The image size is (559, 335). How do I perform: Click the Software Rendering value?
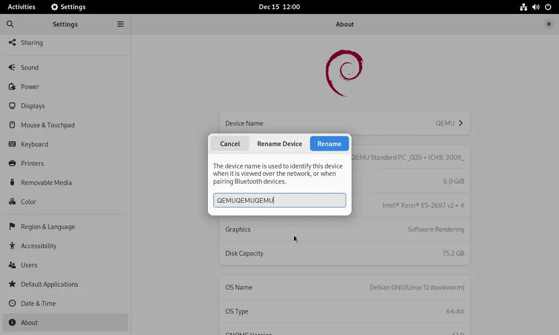[436, 229]
